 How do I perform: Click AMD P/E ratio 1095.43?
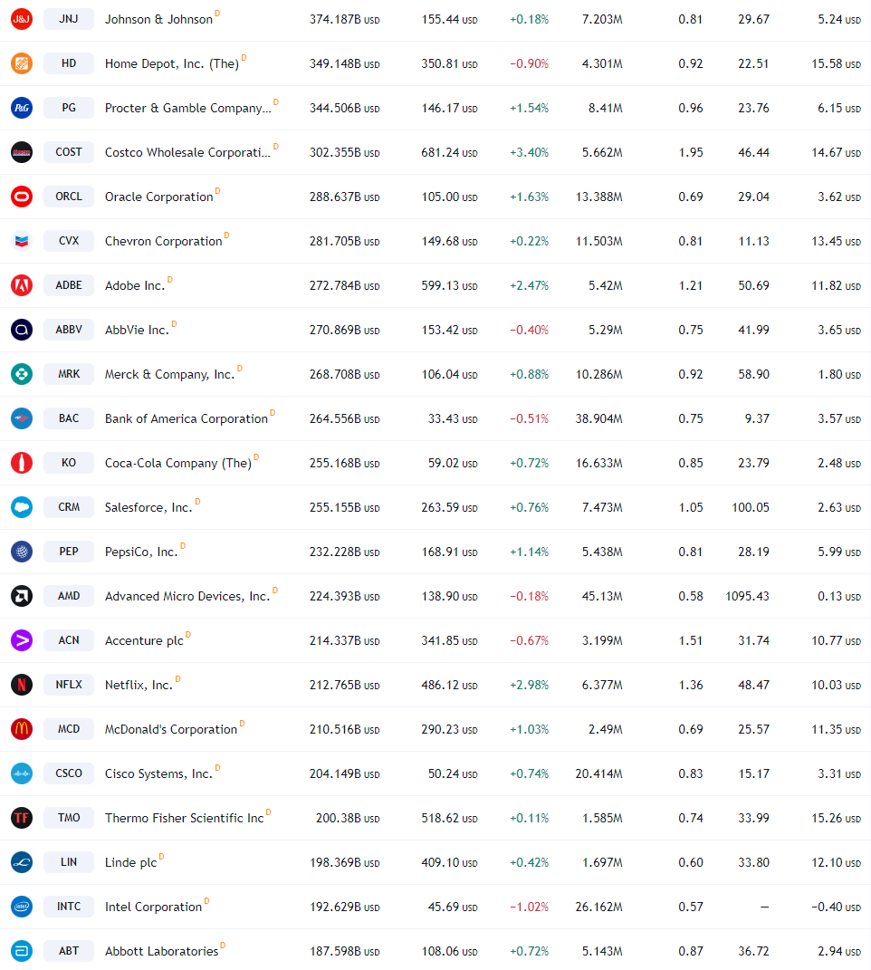747,596
